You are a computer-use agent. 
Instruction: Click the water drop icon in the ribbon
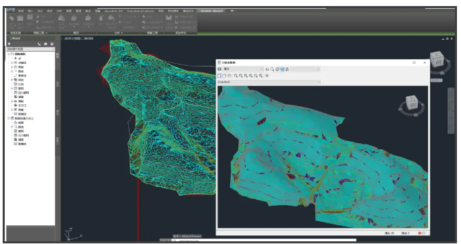click(x=101, y=18)
